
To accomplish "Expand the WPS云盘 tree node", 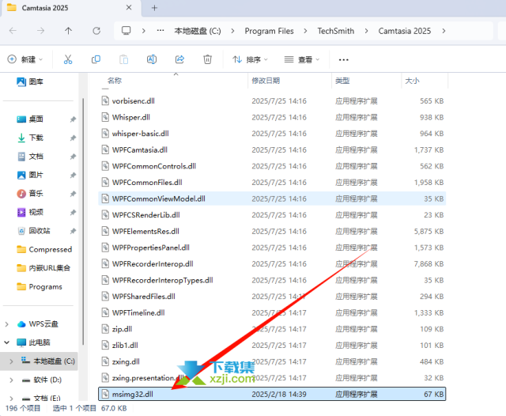I will tap(7, 324).
